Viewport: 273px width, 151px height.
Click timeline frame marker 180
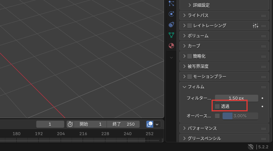(x=17, y=134)
